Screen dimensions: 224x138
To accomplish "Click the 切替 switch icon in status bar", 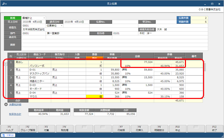I will (x=4, y=135).
